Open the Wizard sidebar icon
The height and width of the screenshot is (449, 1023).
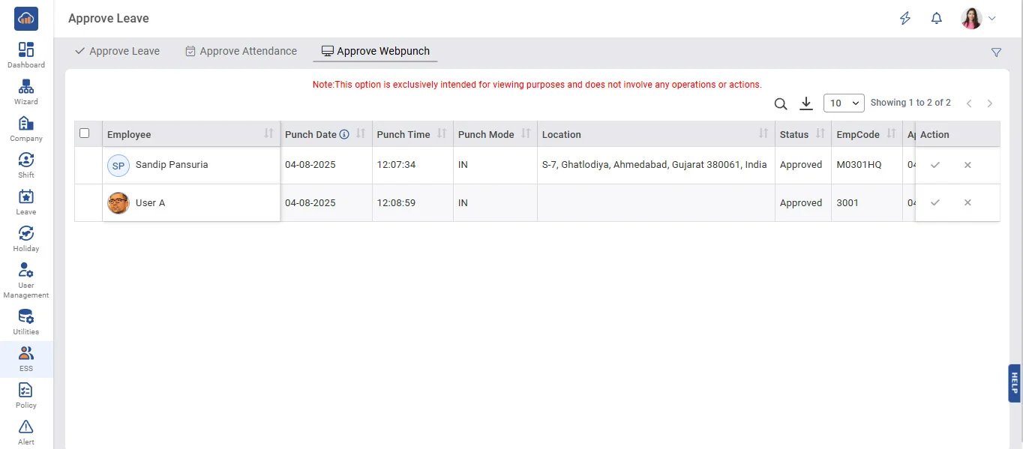point(26,92)
